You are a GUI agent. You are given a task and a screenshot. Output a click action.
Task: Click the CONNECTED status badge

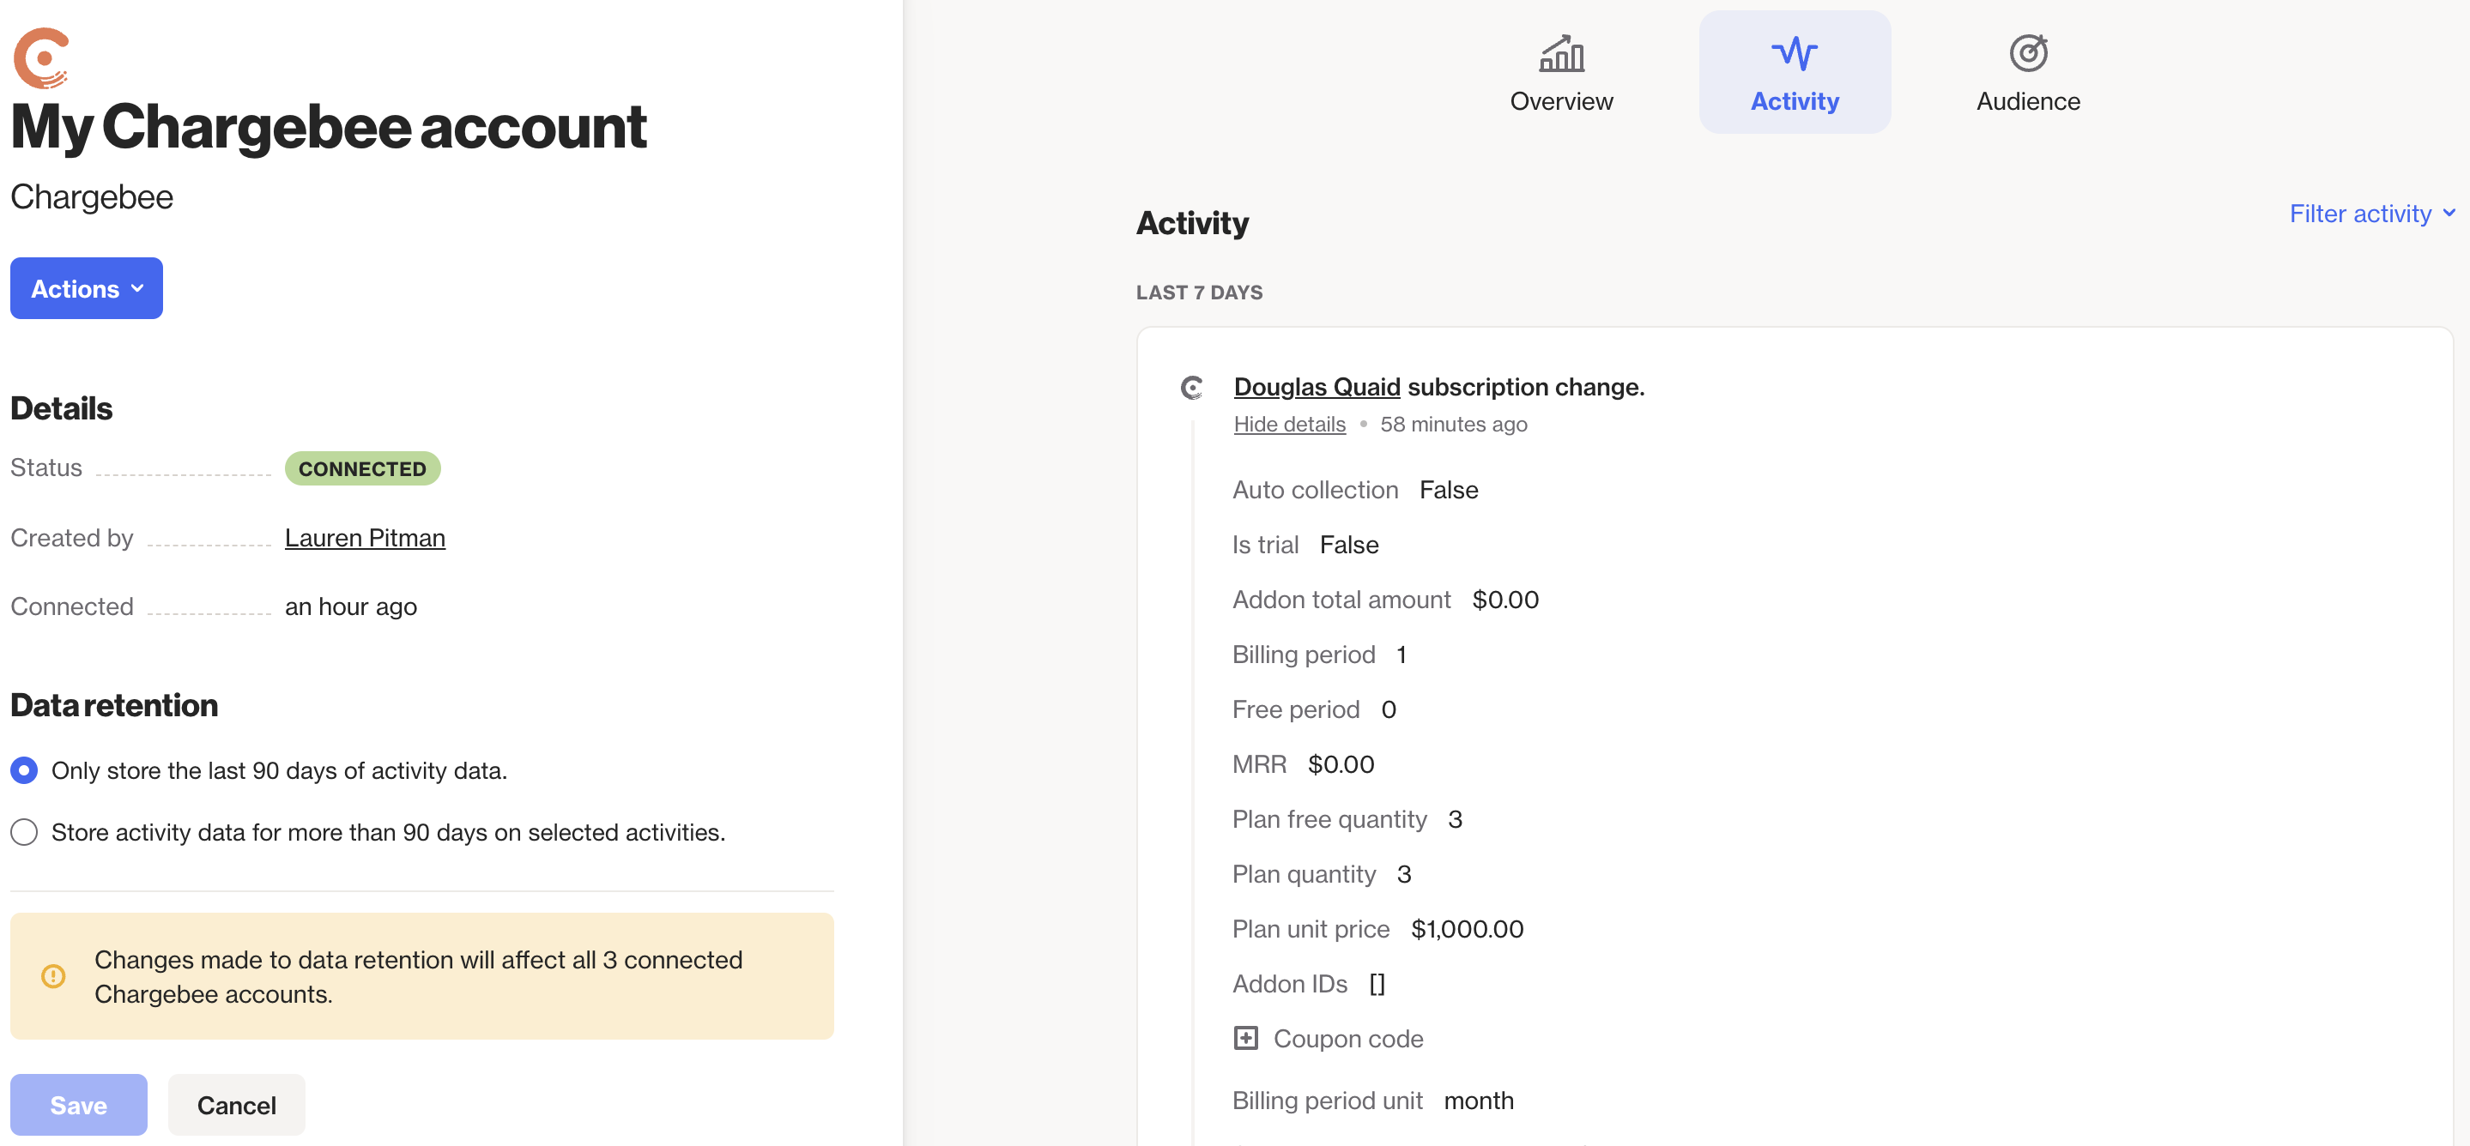tap(362, 468)
